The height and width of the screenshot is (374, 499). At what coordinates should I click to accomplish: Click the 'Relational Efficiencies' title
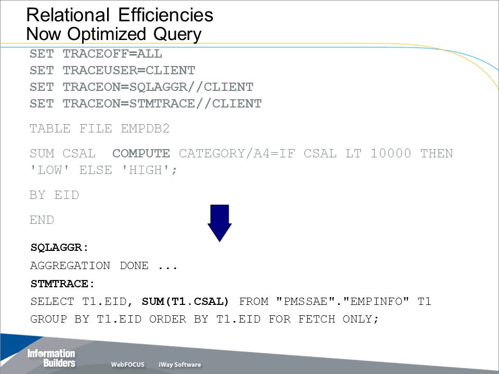click(x=120, y=15)
